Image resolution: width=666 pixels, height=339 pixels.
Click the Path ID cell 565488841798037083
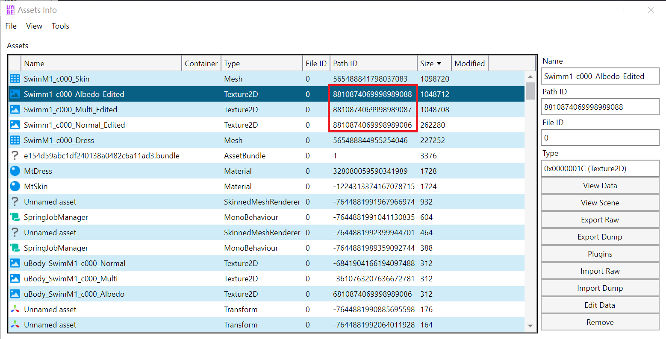(370, 79)
